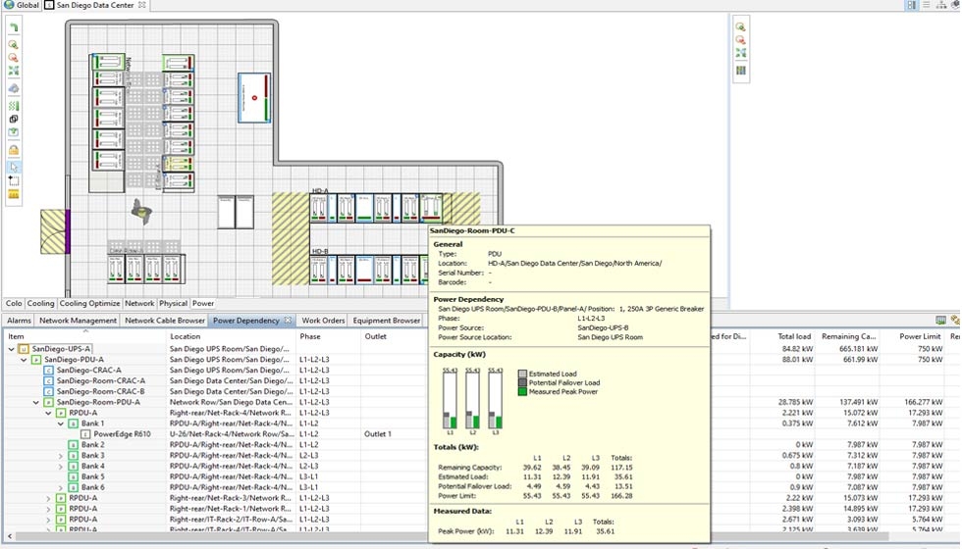This screenshot has width=962, height=549.
Task: Click zoom out on the floor layout toolbar
Action: coord(14,58)
